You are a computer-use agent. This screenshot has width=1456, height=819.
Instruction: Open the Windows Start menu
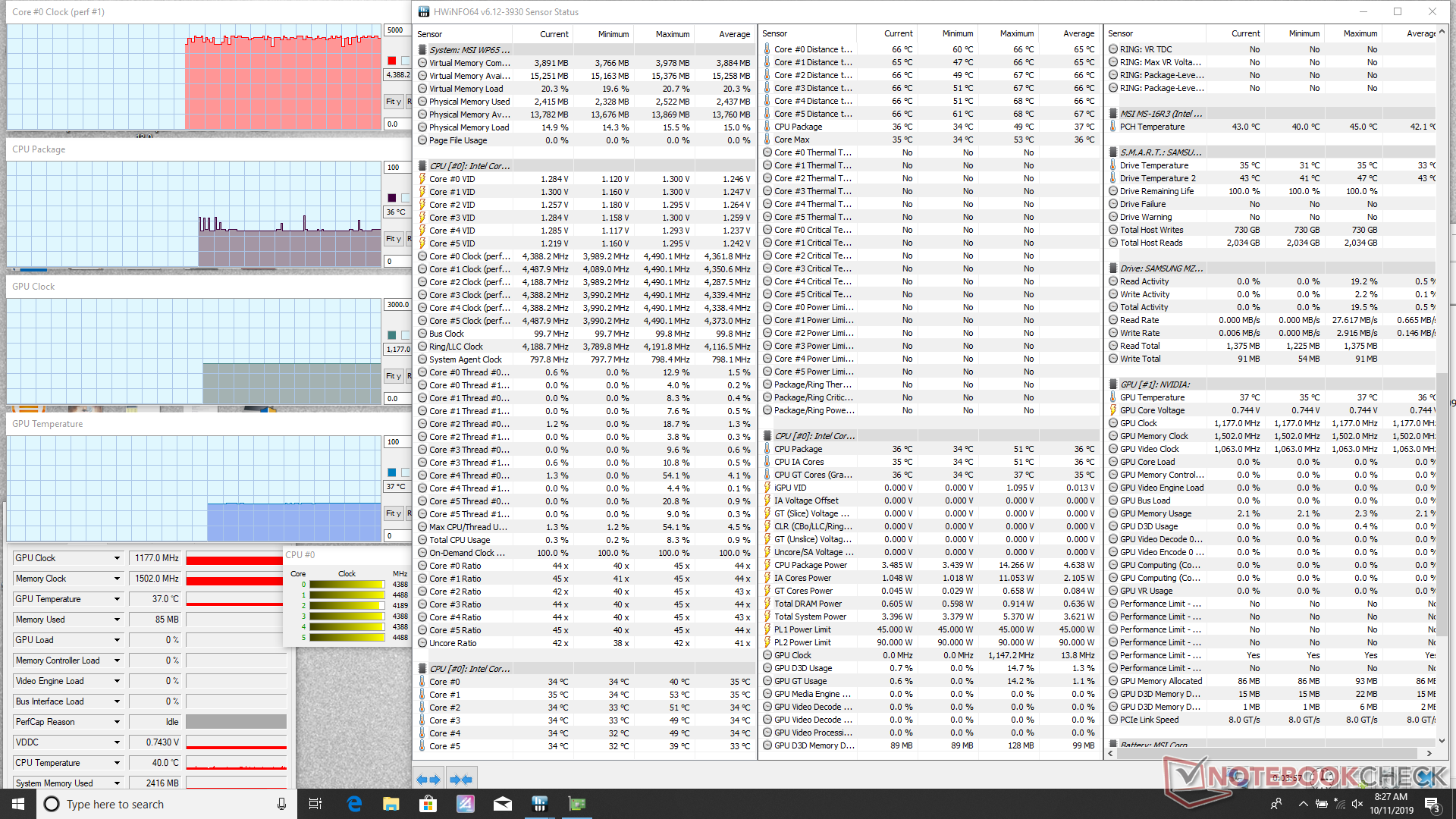[18, 804]
